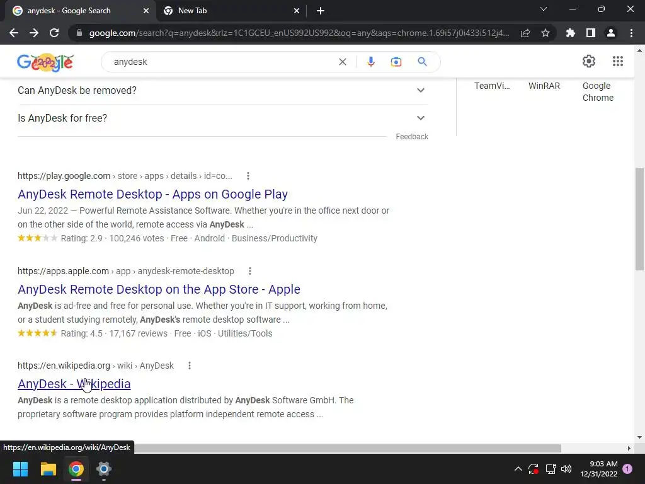Open the TeamViewer related search
Viewport: 645px width, 484px height.
(492, 86)
